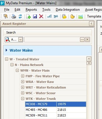Expand WRT - Water Reticulation node
The image size is (102, 119).
click(23, 87)
